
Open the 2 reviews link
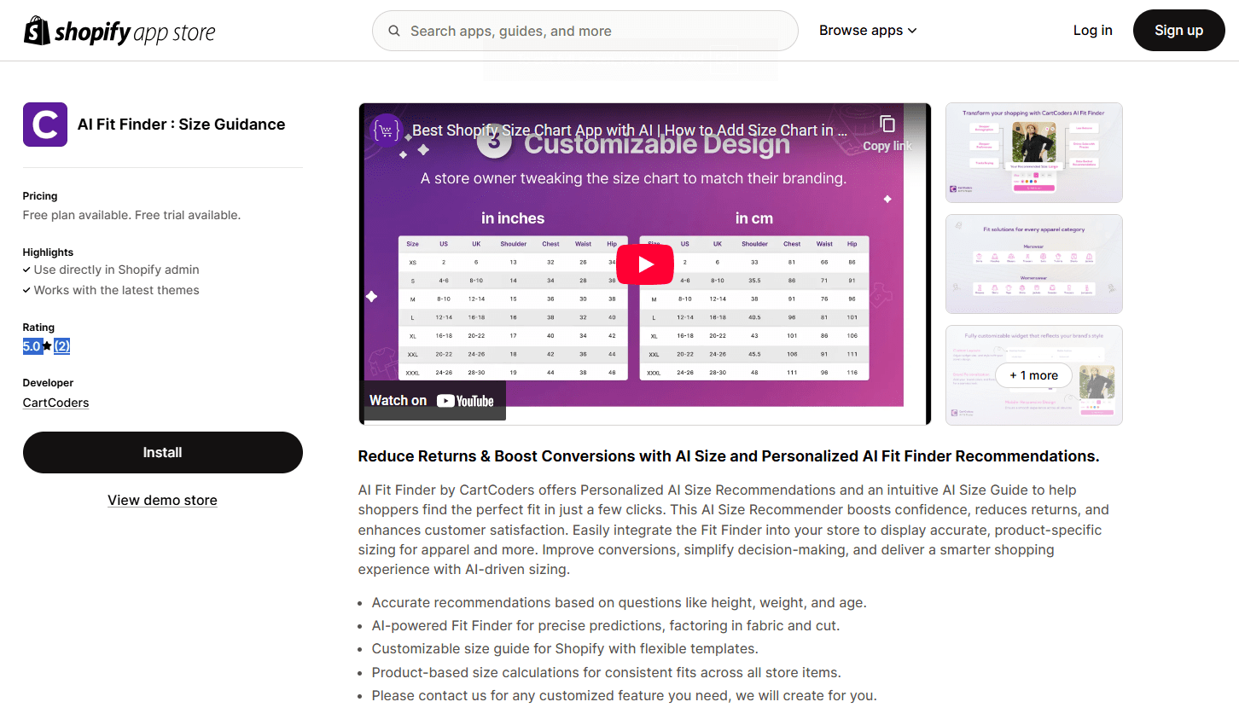click(x=61, y=346)
